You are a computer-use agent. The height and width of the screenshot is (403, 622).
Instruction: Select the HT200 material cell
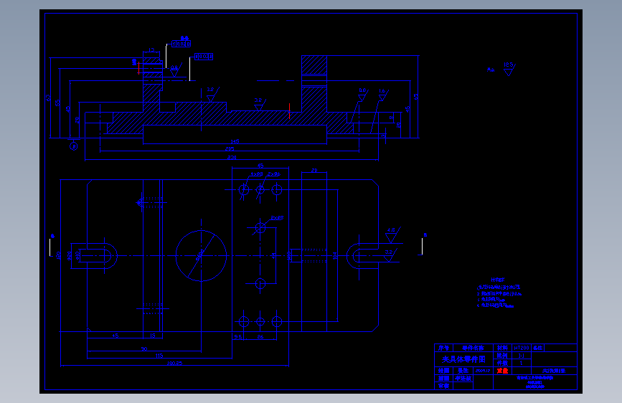tap(522, 348)
